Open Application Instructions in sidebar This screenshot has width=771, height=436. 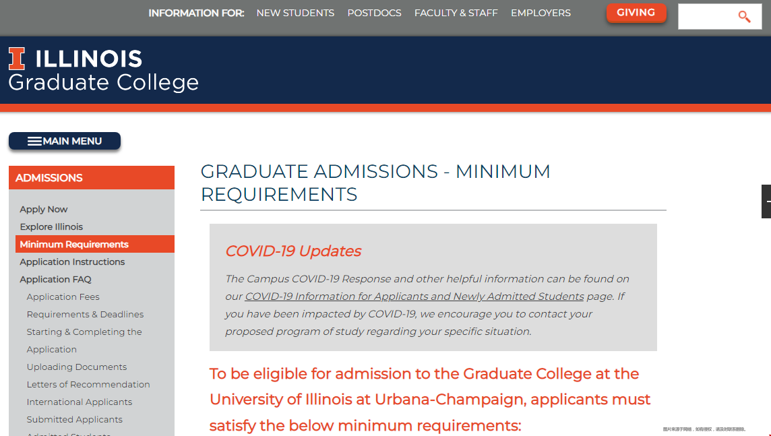click(72, 262)
